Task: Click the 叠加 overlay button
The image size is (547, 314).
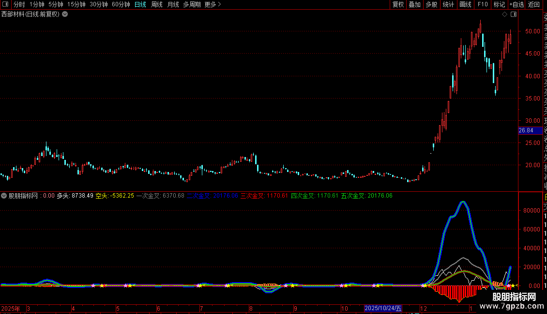Action: pos(414,4)
